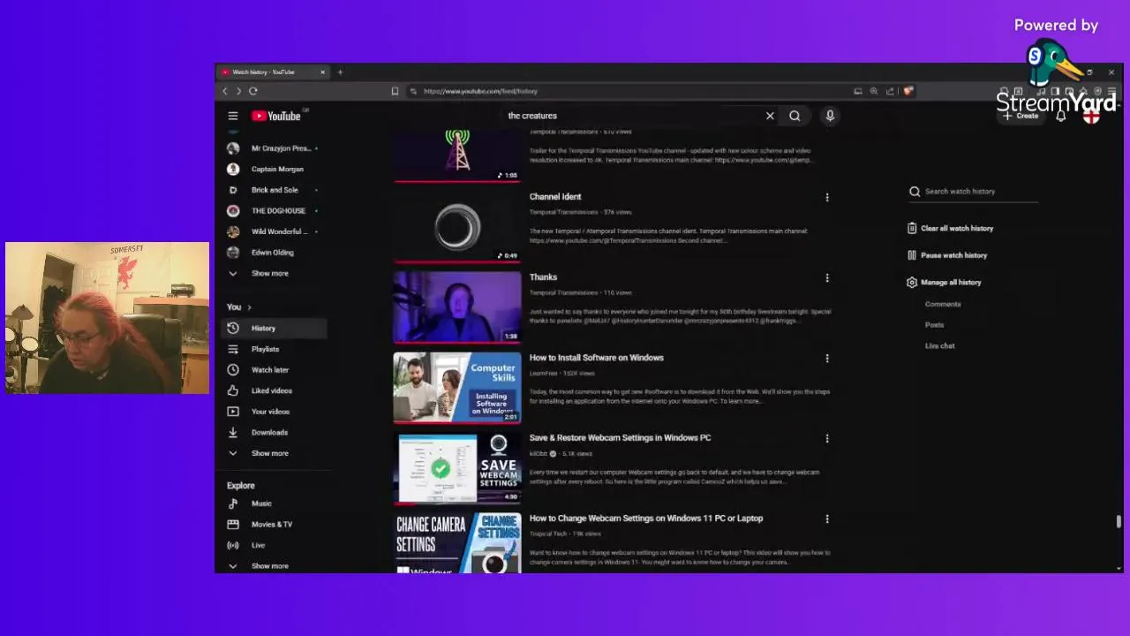Open 'Save & Restore Webcam Settings in Windows PC' title
The width and height of the screenshot is (1130, 636).
[620, 438]
